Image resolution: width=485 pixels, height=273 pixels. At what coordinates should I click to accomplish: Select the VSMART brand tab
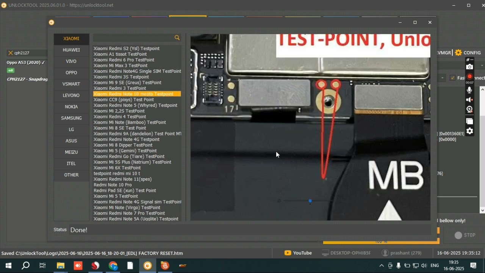pos(71,84)
